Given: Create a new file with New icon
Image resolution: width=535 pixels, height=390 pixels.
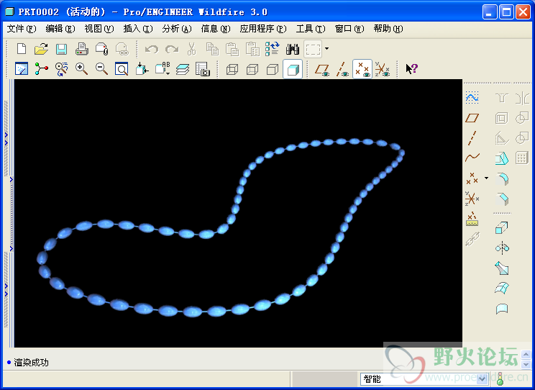Looking at the screenshot, I should coord(22,49).
